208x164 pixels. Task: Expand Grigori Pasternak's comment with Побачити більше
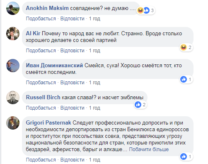(x=149, y=149)
